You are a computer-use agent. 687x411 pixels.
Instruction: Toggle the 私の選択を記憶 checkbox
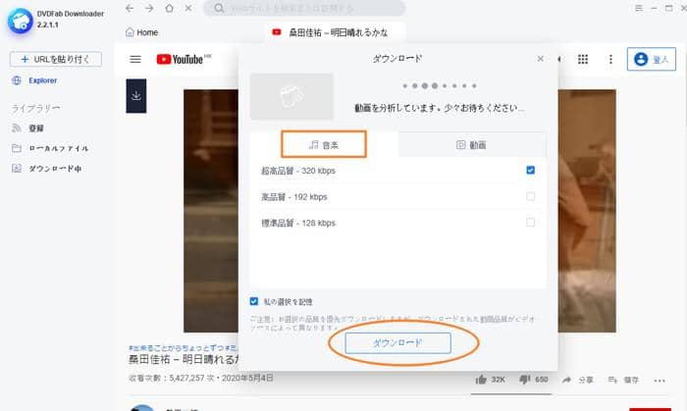click(x=253, y=301)
